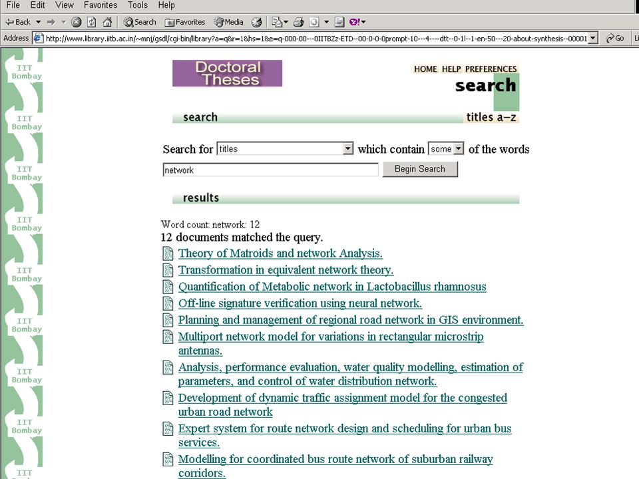Screen dimensions: 639x479
Task: Open 'Expert system for route network design' link
Action: coord(345,435)
